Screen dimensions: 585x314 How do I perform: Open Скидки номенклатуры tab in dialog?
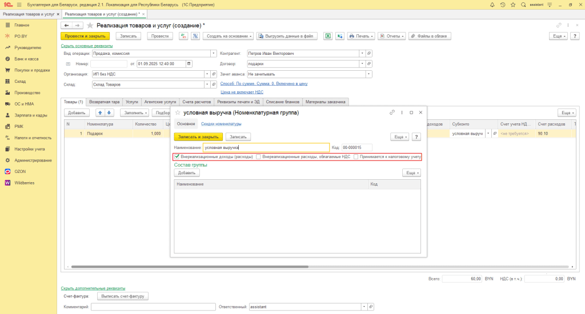[x=221, y=124]
